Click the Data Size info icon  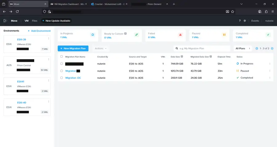pos(182,57)
